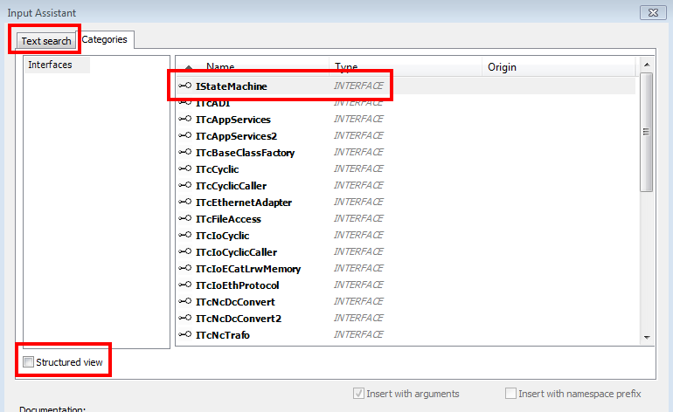Select ITcCyclic entry name
The width and height of the screenshot is (673, 412).
tap(217, 169)
